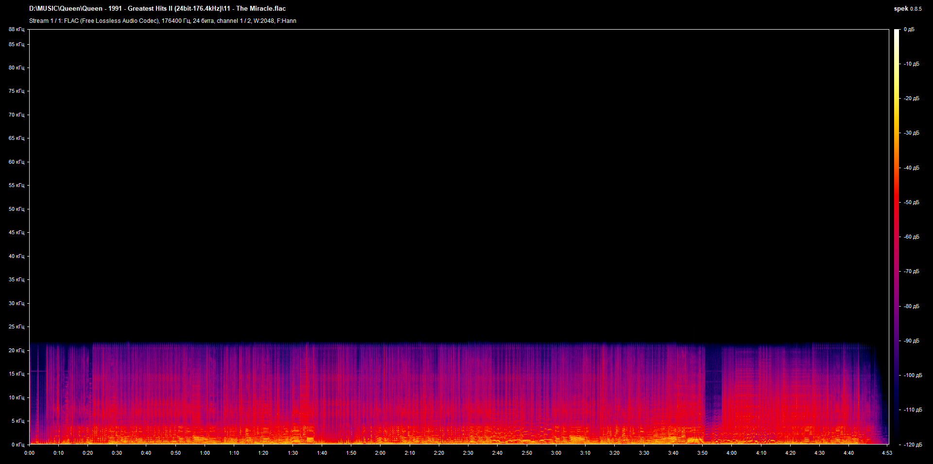Image resolution: width=933 pixels, height=464 pixels.
Task: Click the 60 кГц frequency axis label
Action: [17, 162]
